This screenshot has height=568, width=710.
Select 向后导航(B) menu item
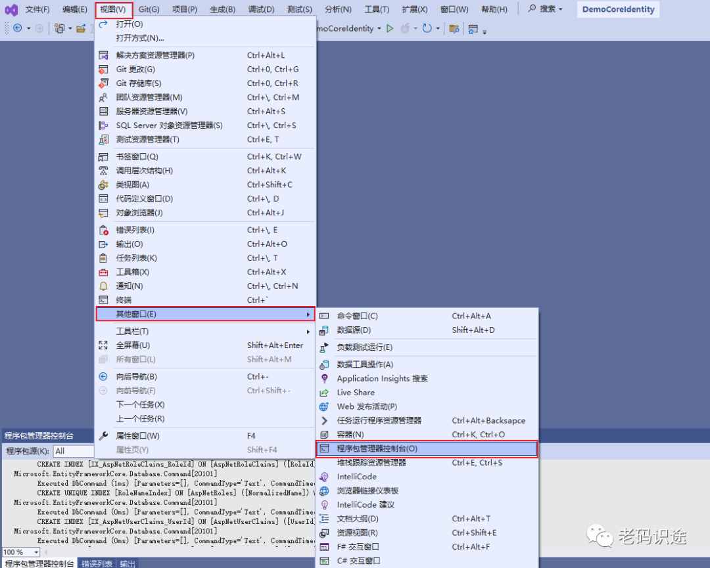pyautogui.click(x=205, y=376)
